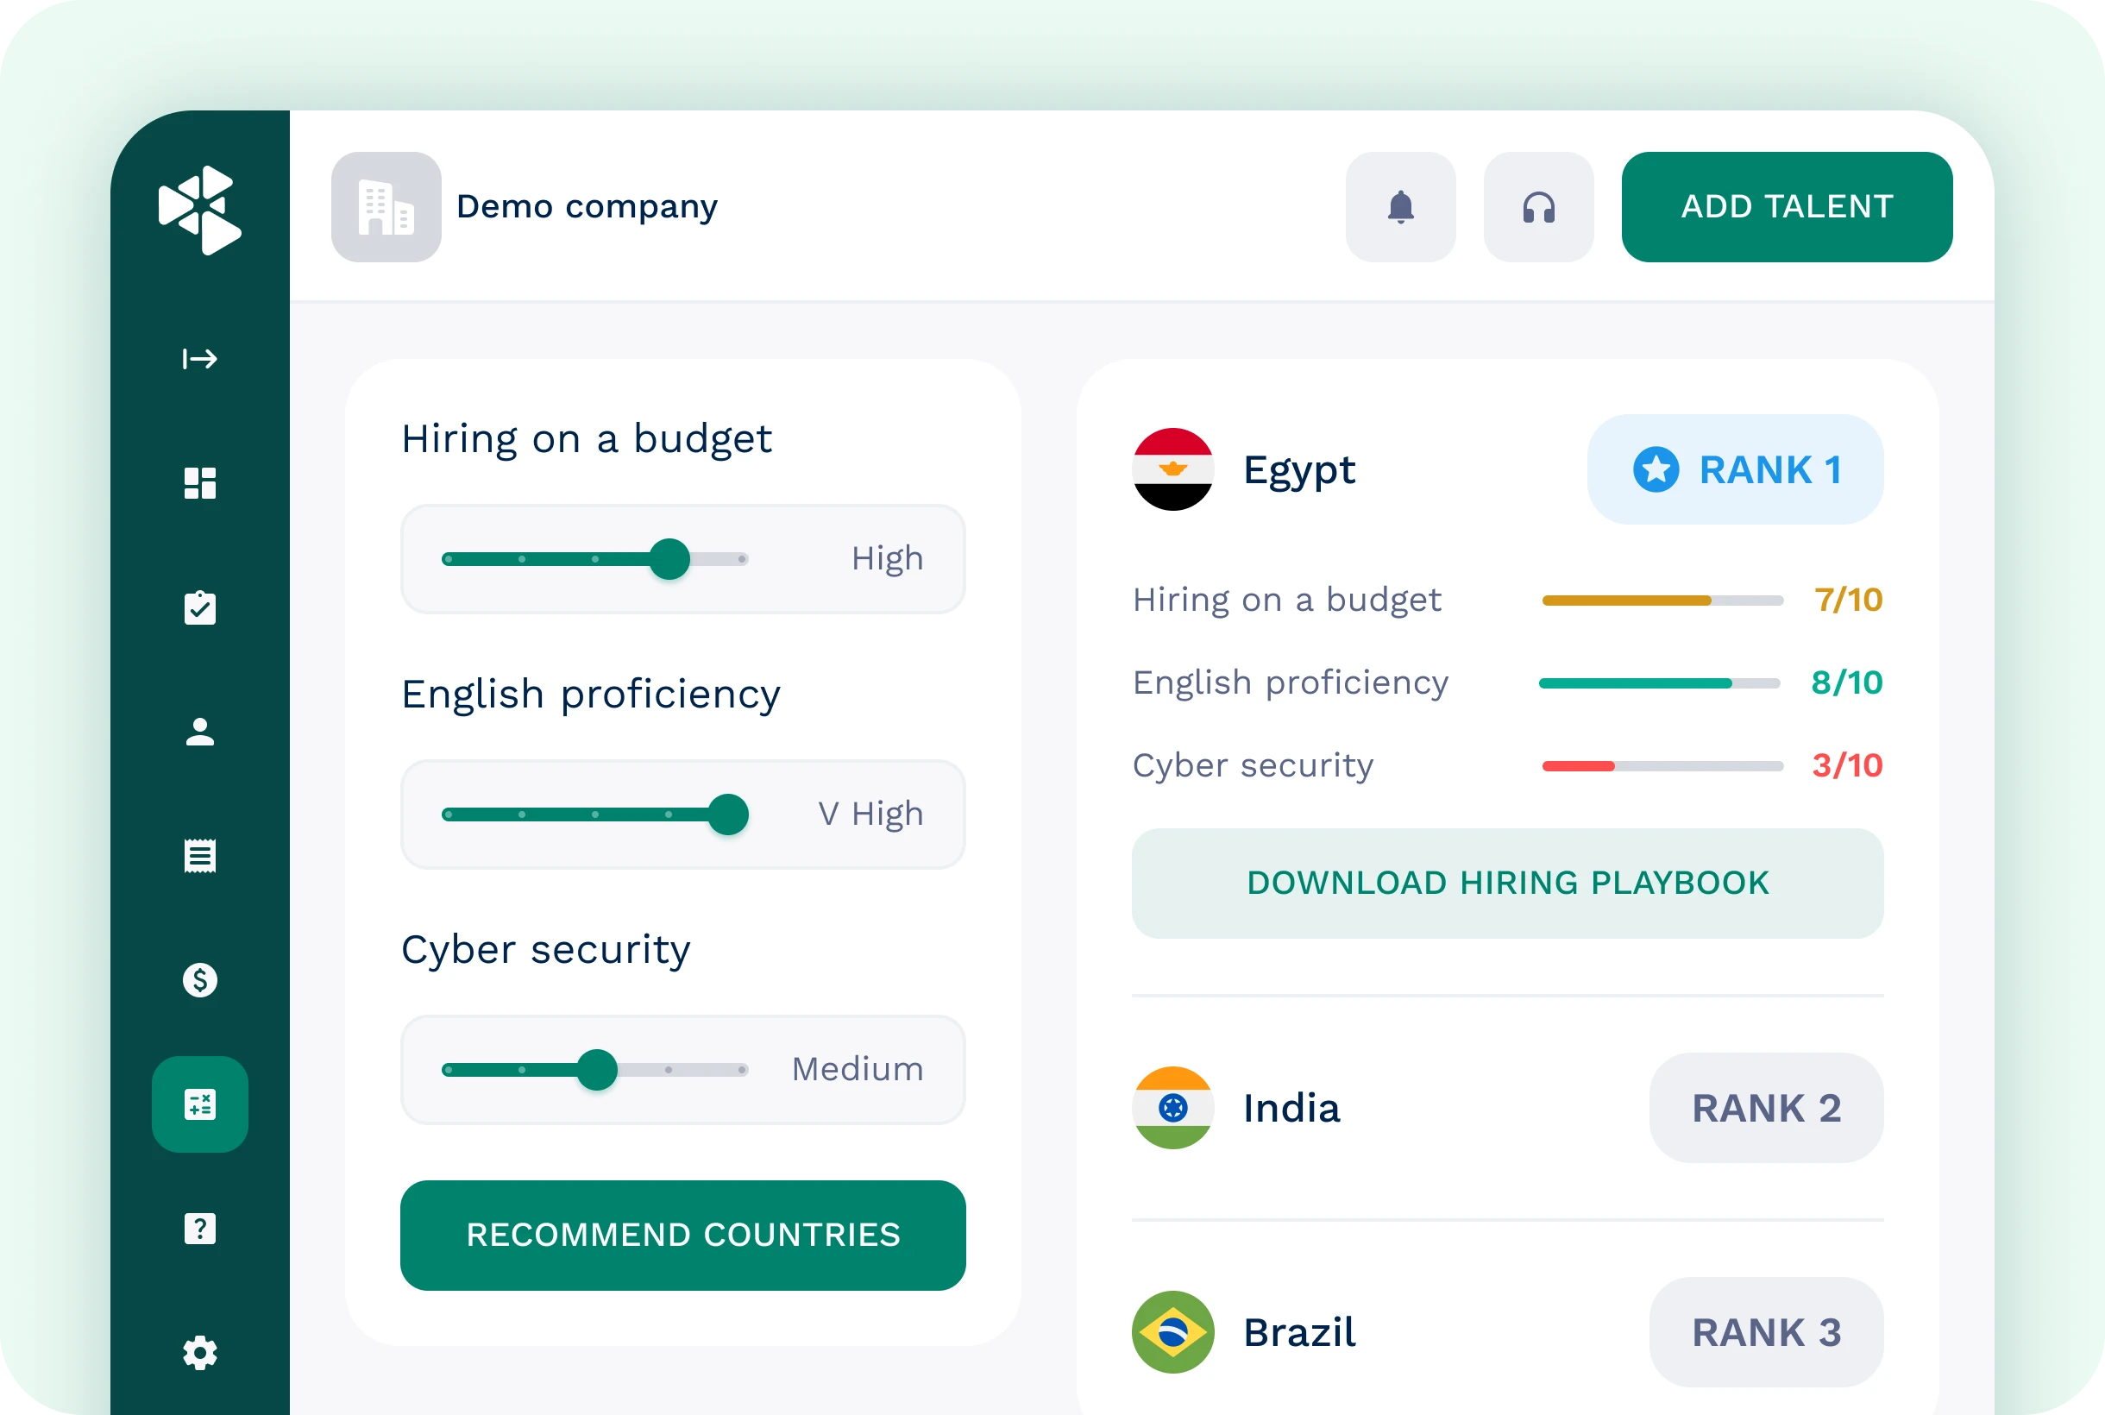The height and width of the screenshot is (1415, 2105).
Task: Open payments via the dollar icon
Action: tap(200, 980)
